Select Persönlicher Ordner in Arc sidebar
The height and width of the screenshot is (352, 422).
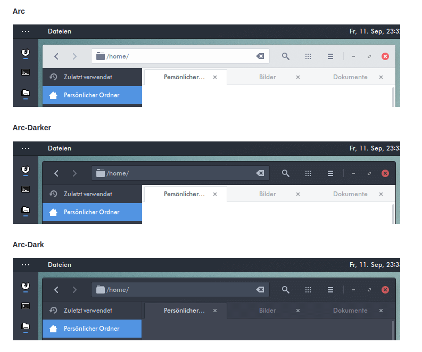[92, 95]
